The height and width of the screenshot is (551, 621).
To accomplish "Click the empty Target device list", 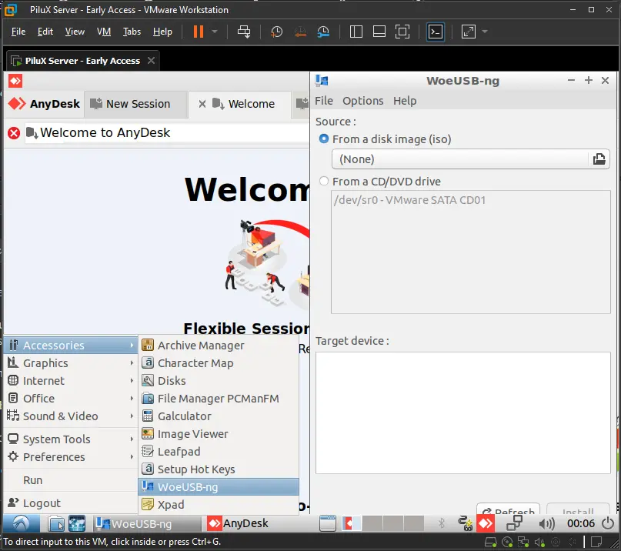I will (463, 412).
